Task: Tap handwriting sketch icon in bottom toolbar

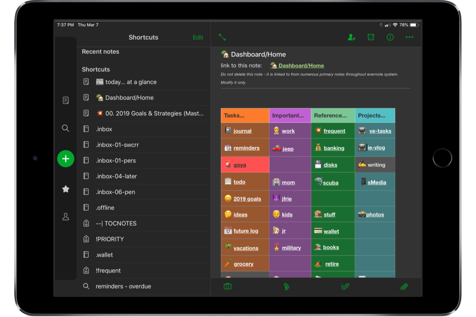Action: (345, 286)
